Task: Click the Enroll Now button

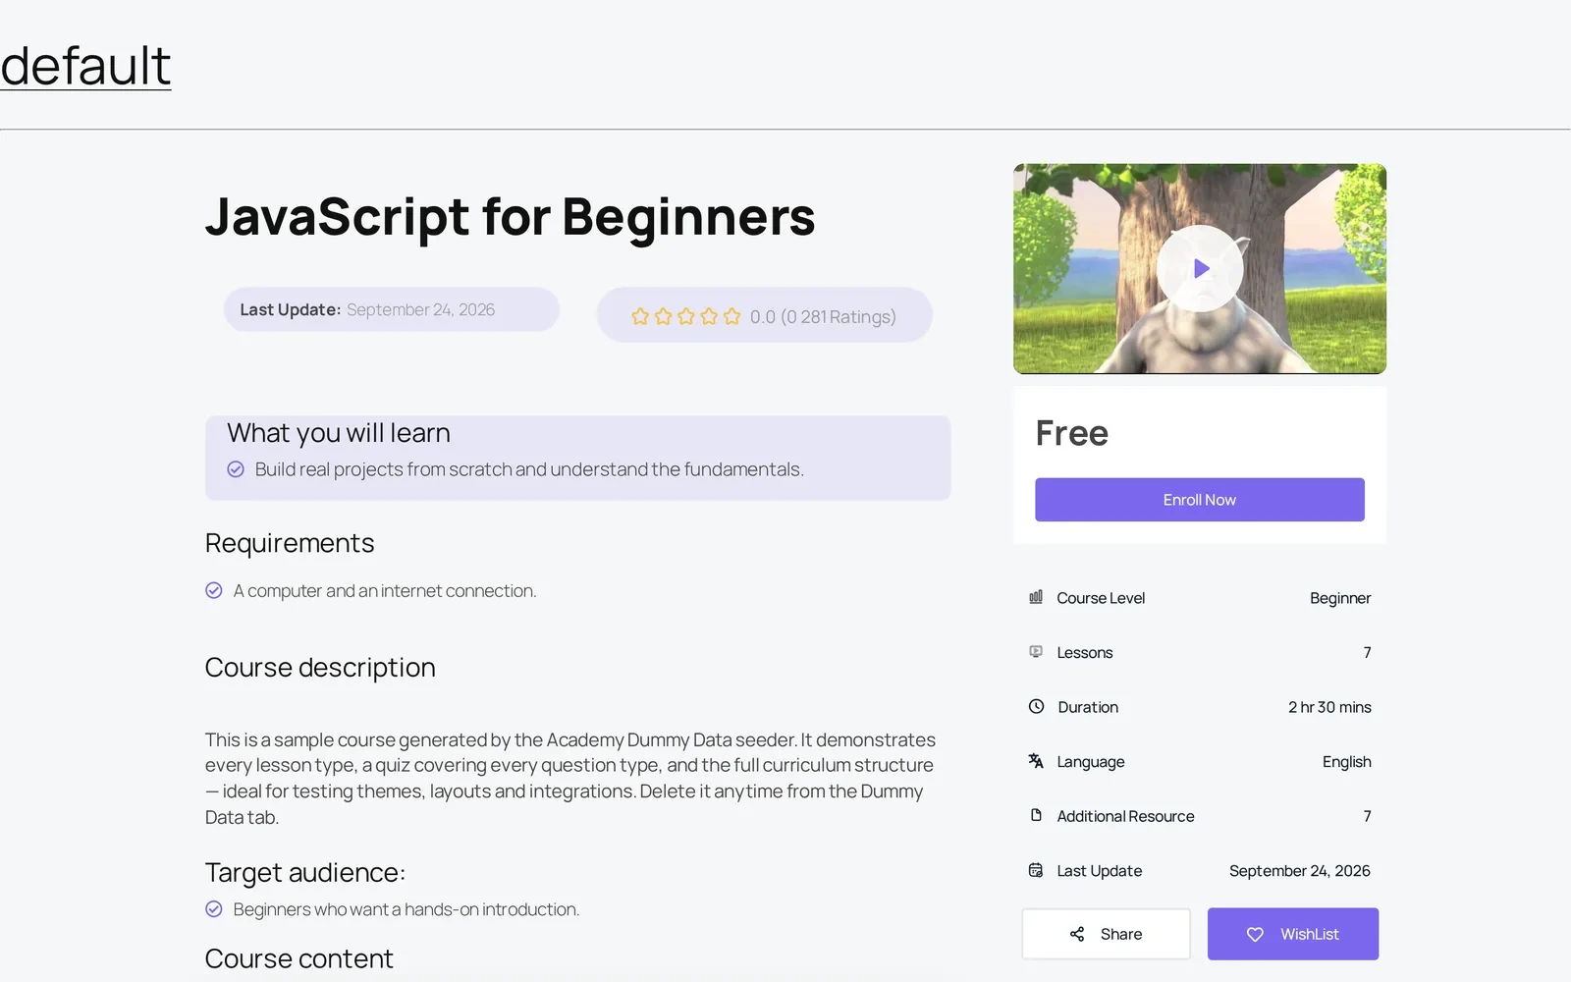Action: 1199,500
